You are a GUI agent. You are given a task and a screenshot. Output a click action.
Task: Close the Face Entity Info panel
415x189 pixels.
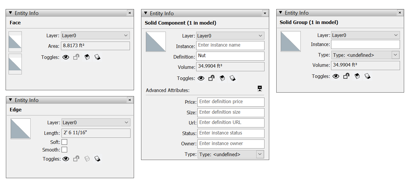130,13
